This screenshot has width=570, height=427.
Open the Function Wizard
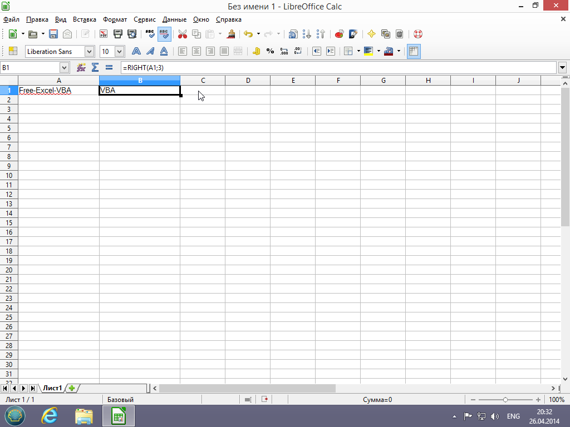pyautogui.click(x=82, y=67)
